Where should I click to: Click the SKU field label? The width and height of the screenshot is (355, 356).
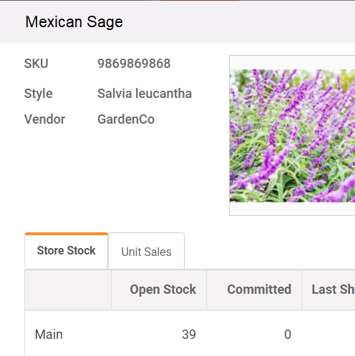pyautogui.click(x=37, y=64)
